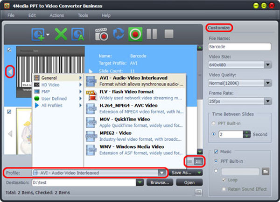The width and height of the screenshot is (280, 202).
Task: Click the camera record rehearsal icon
Action: 101,34
